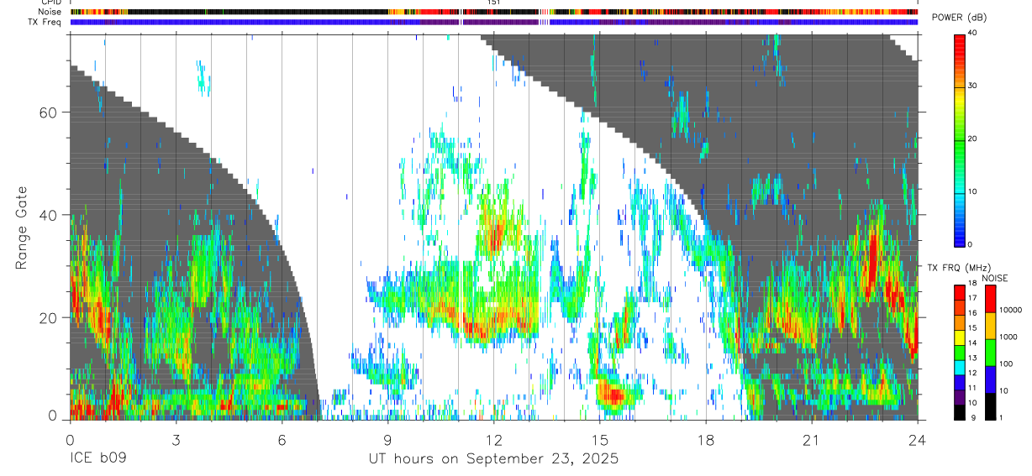The width and height of the screenshot is (1032, 476).
Task: Click the 30 tick on POWER colorbar
Action: point(973,86)
